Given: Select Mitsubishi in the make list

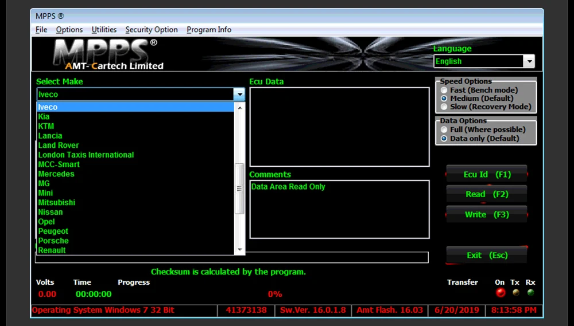Looking at the screenshot, I should coord(135,202).
